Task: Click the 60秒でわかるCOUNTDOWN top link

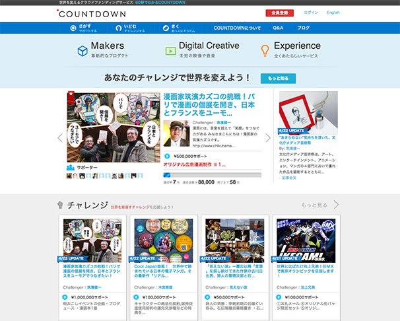Action: [160, 3]
